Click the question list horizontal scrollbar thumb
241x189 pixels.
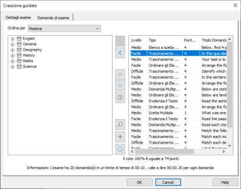165,151
